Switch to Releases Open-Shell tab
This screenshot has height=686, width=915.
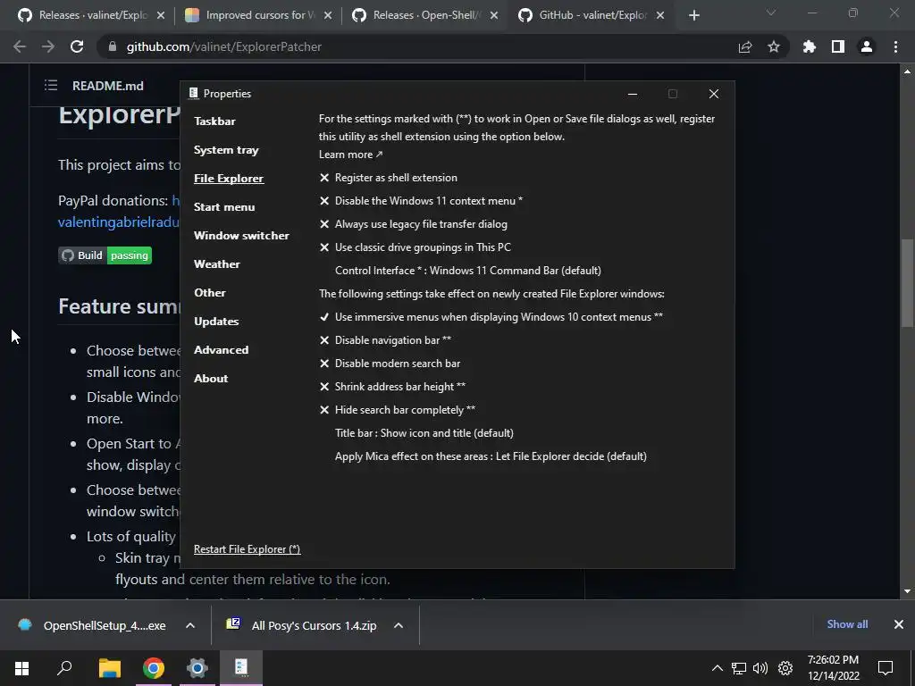click(x=426, y=15)
